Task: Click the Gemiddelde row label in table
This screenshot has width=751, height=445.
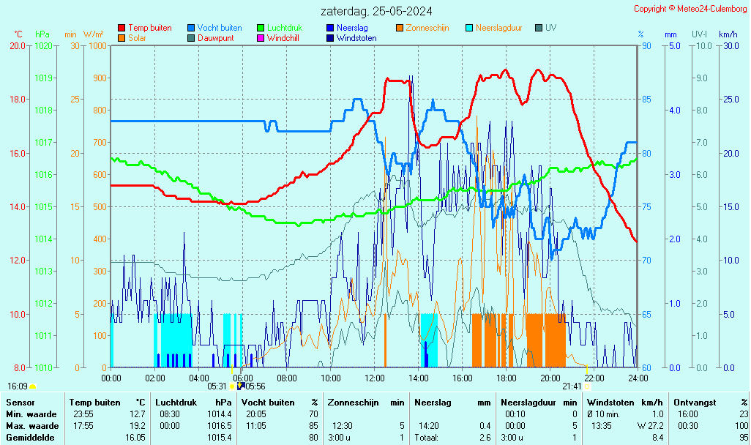Action: (32, 438)
